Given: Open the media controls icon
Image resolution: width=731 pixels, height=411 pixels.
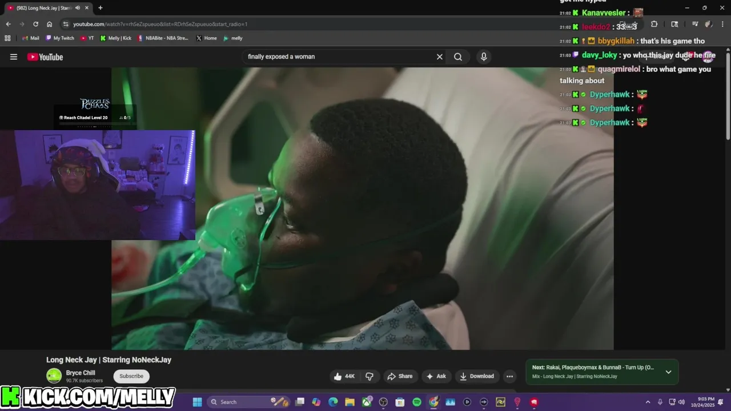Looking at the screenshot, I should pos(695,24).
